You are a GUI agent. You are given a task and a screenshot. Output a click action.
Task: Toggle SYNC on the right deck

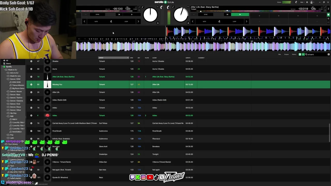coord(206,14)
